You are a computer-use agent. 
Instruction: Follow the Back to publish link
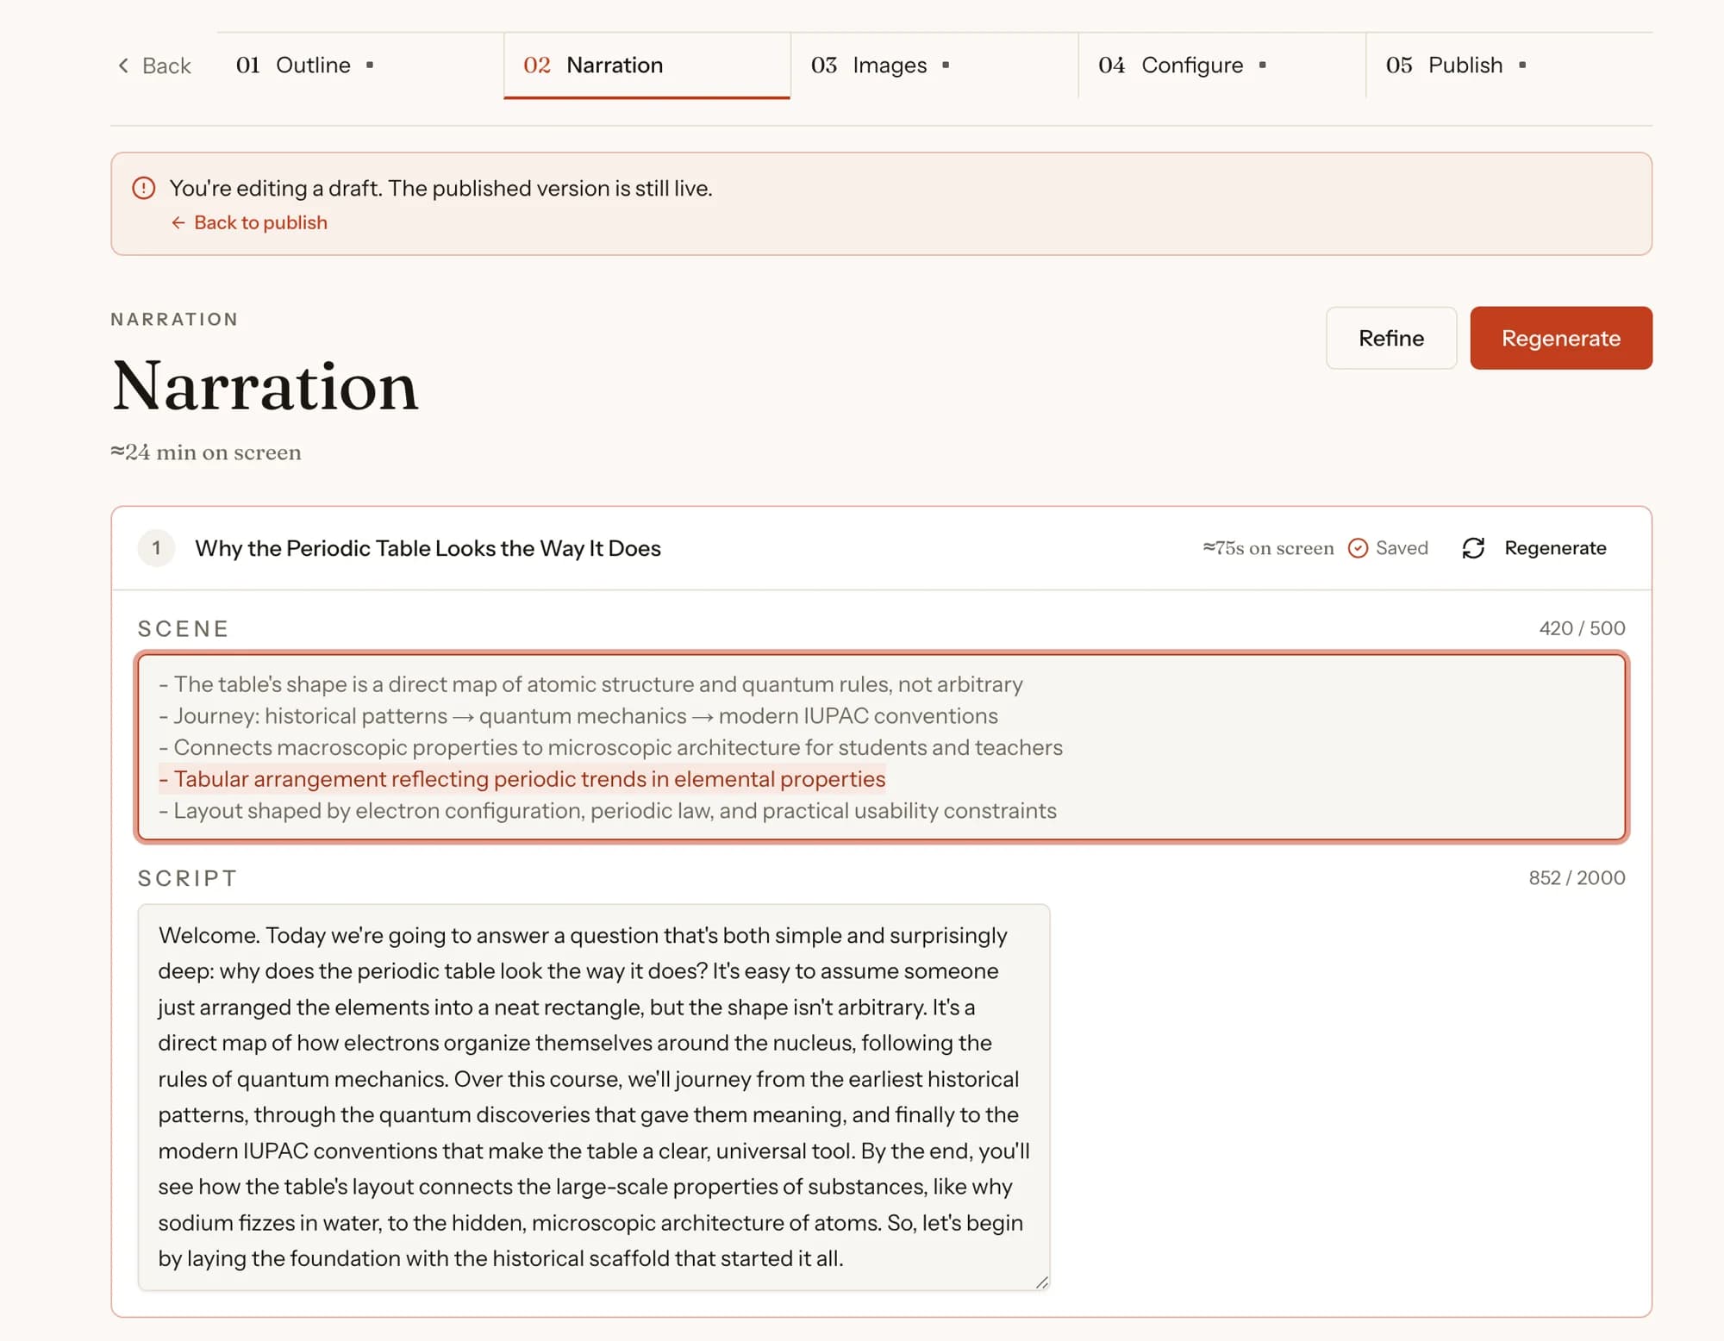[249, 222]
